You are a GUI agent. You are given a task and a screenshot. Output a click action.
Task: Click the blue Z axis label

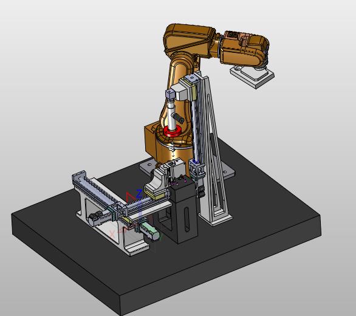tap(139, 194)
